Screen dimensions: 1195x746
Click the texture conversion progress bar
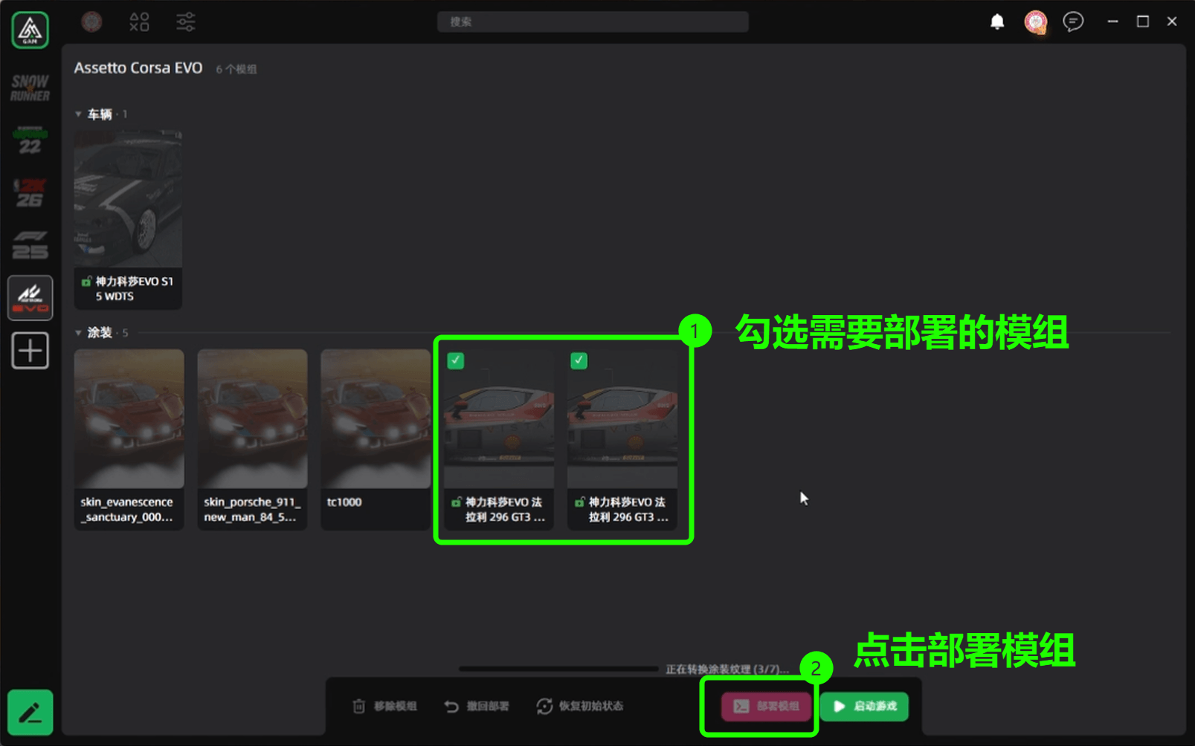[558, 669]
